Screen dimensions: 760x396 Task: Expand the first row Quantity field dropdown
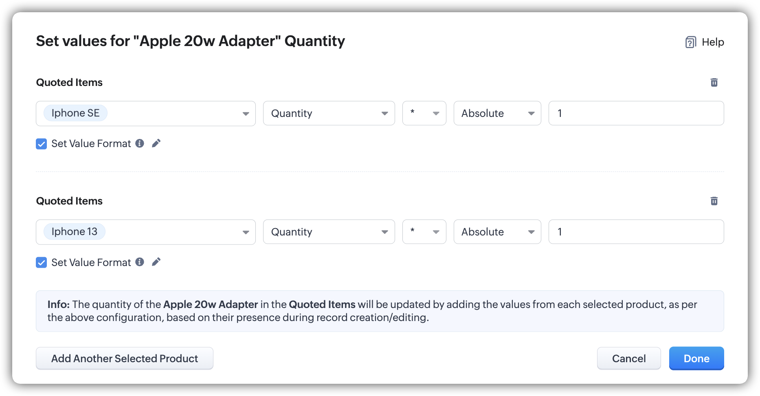(x=329, y=113)
